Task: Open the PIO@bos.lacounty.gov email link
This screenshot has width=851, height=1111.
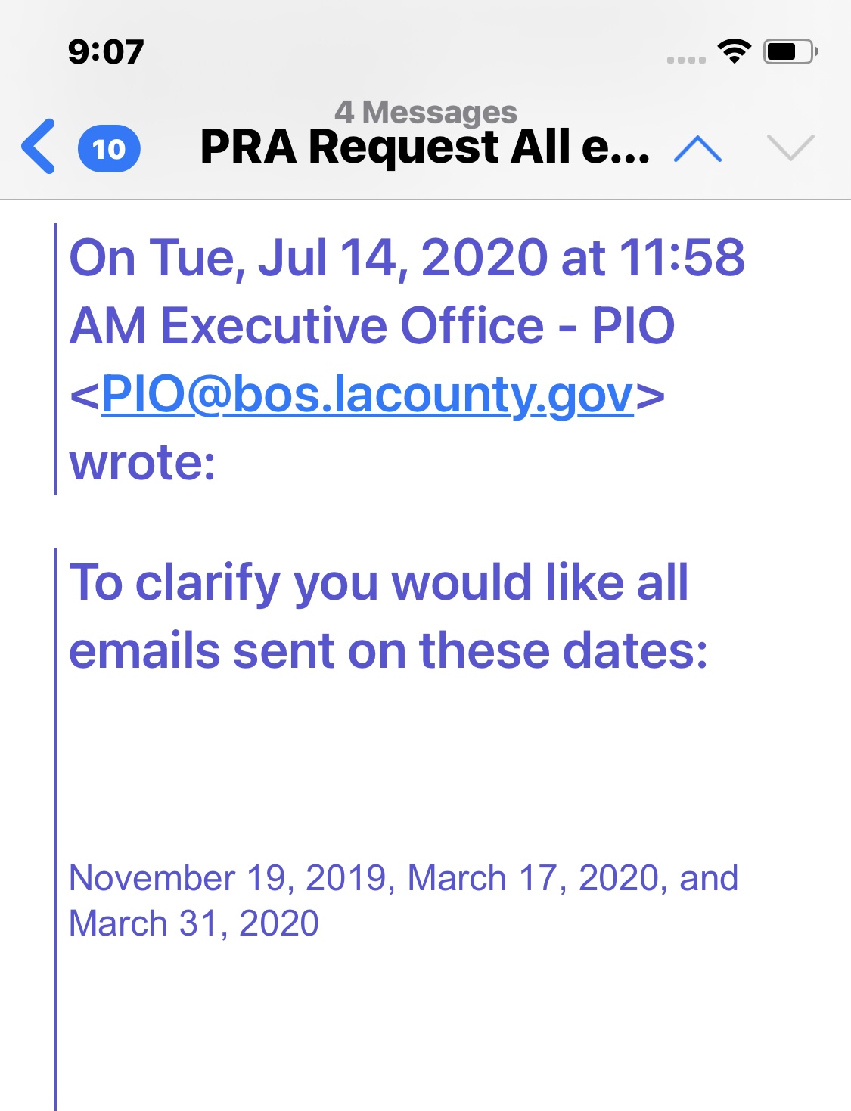Action: coord(368,394)
